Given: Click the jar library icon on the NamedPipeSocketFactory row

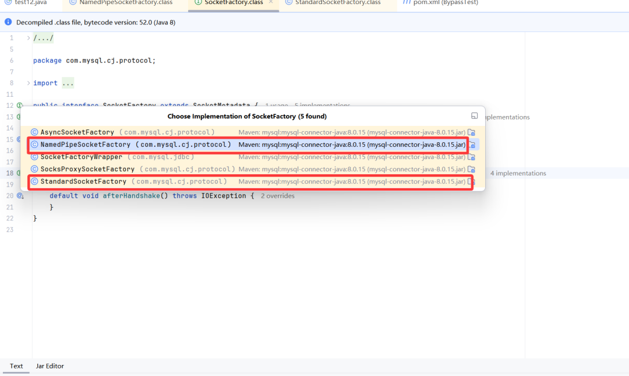Looking at the screenshot, I should point(472,145).
